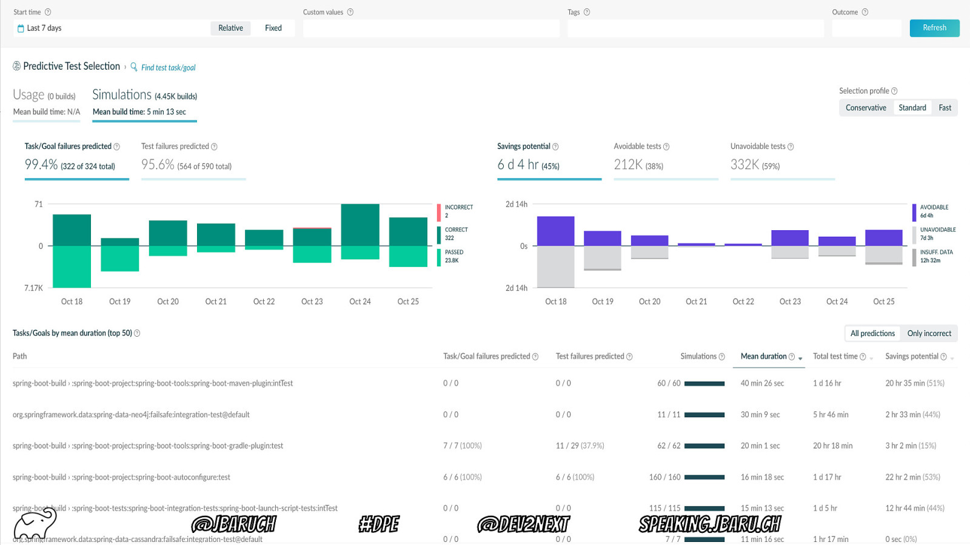This screenshot has width=970, height=545.
Task: Click help icon in Simulations column header
Action: pos(721,357)
